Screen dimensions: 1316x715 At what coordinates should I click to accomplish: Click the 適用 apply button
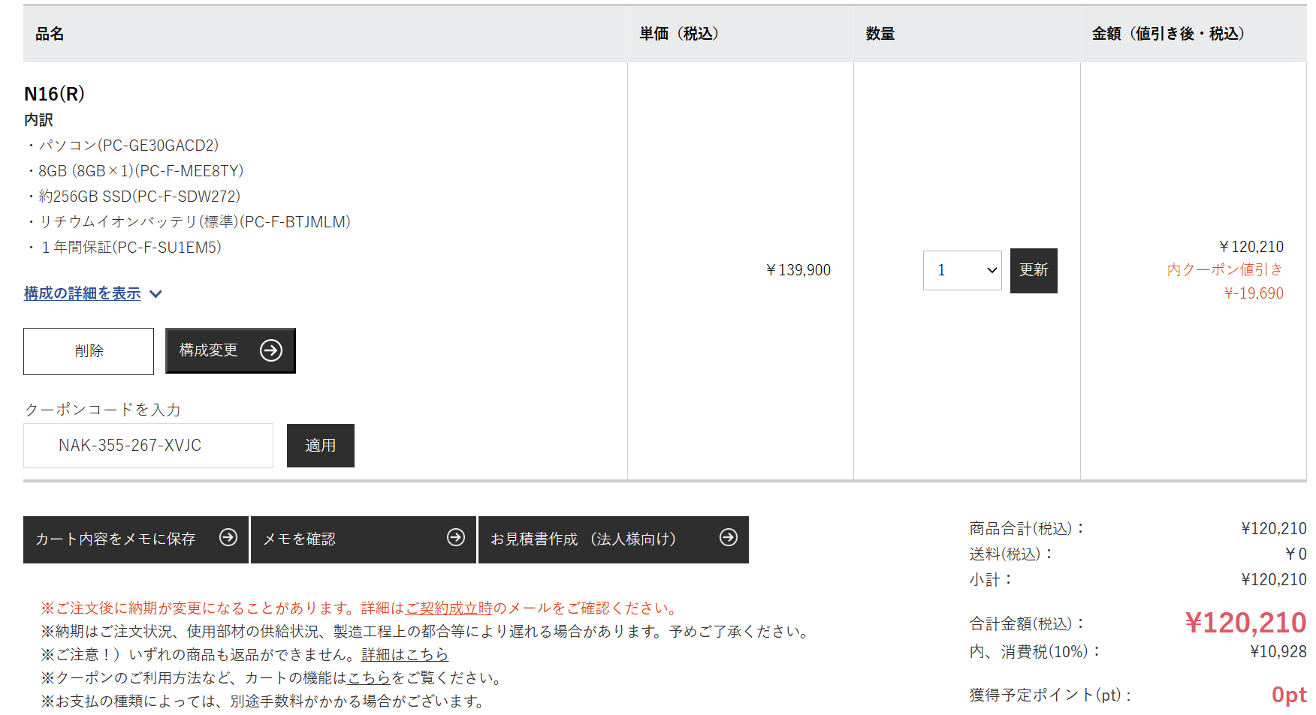click(321, 446)
